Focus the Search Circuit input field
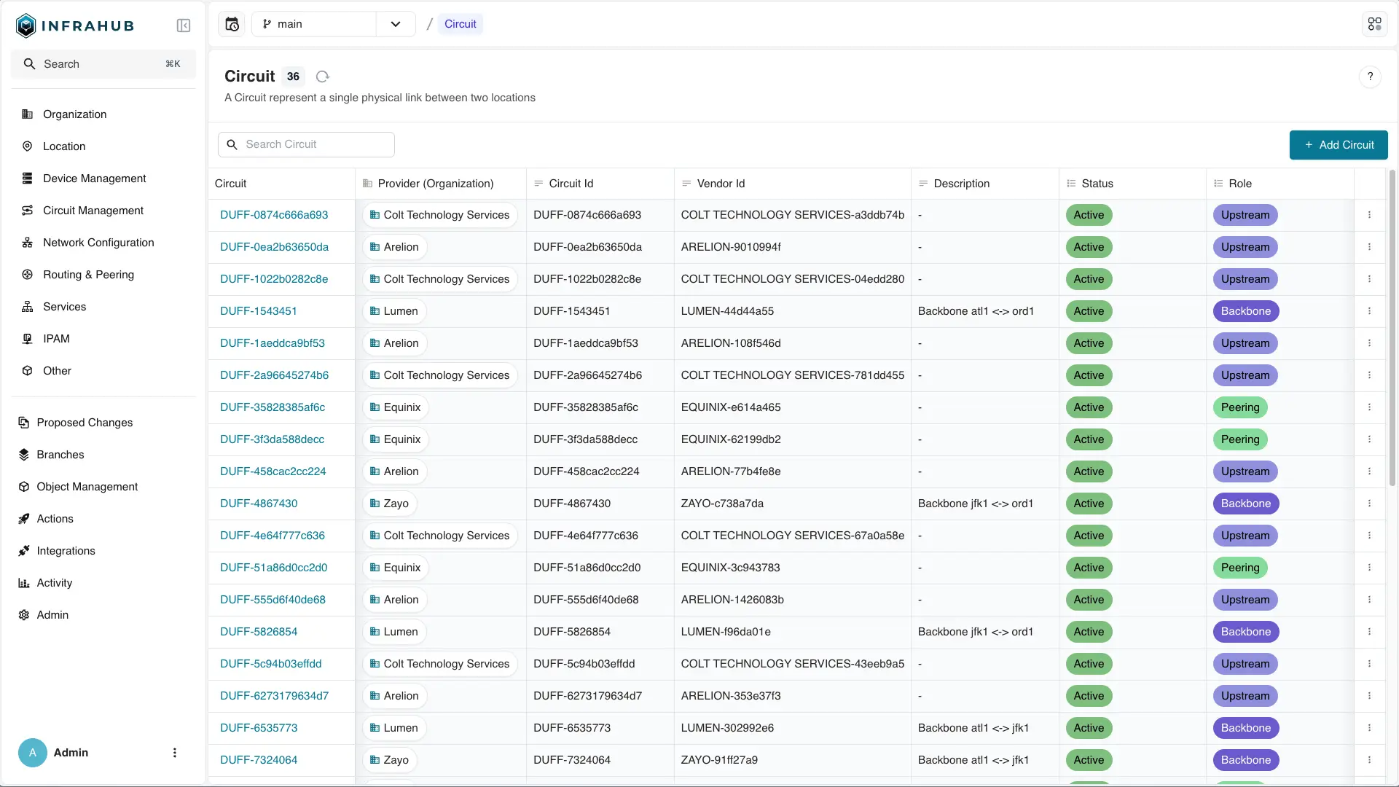Screen dimensions: 1399x787 (x=306, y=144)
